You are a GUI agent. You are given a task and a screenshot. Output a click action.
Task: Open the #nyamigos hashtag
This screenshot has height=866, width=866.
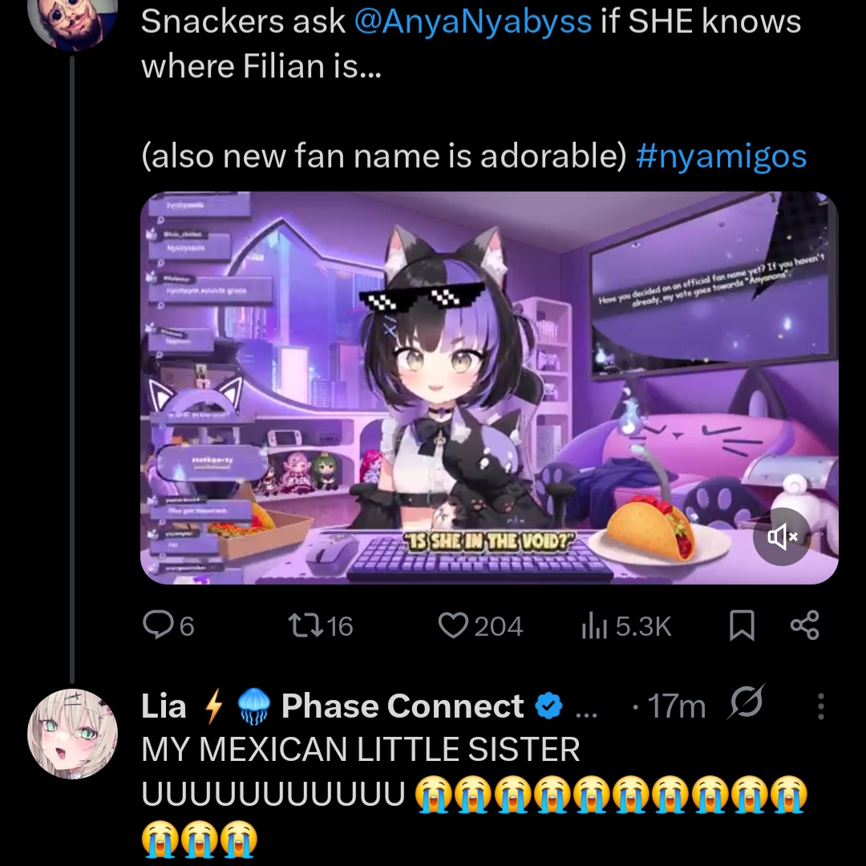tap(721, 156)
